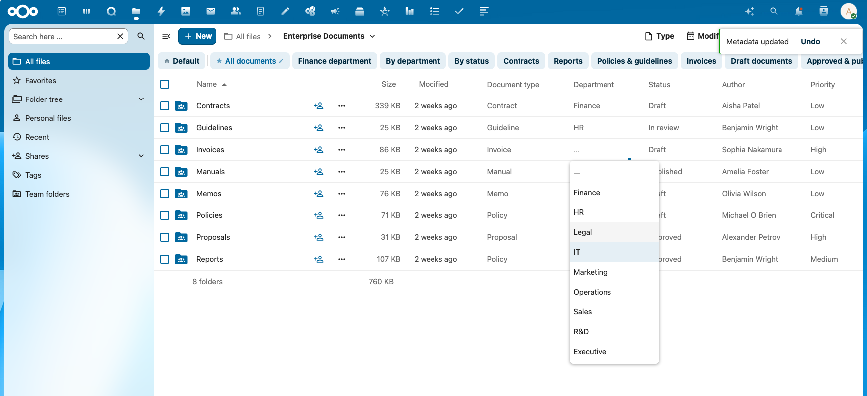Select the Proposals folder checkbox
867x396 pixels.
coord(165,237)
